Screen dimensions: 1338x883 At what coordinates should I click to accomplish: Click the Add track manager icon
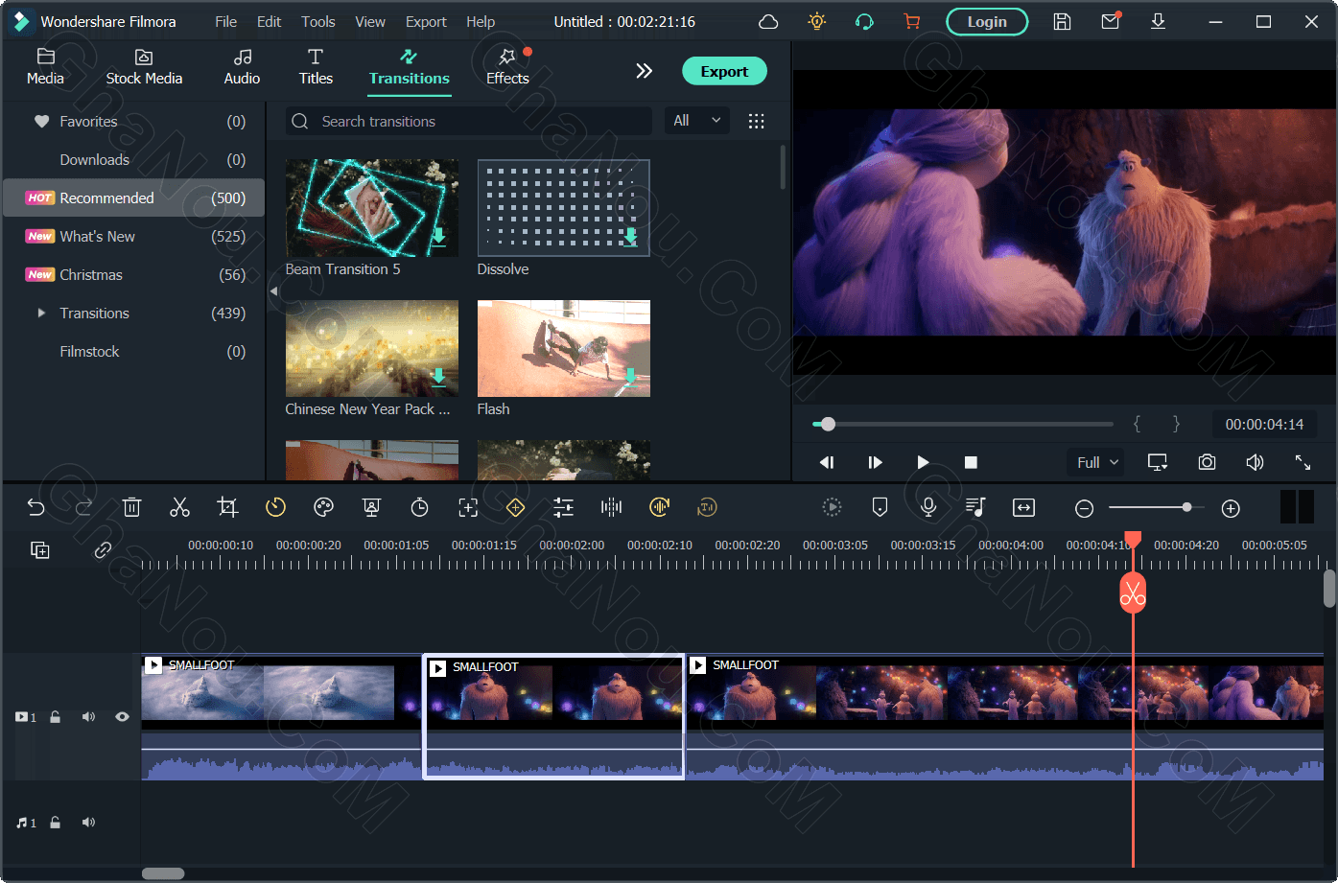click(40, 549)
